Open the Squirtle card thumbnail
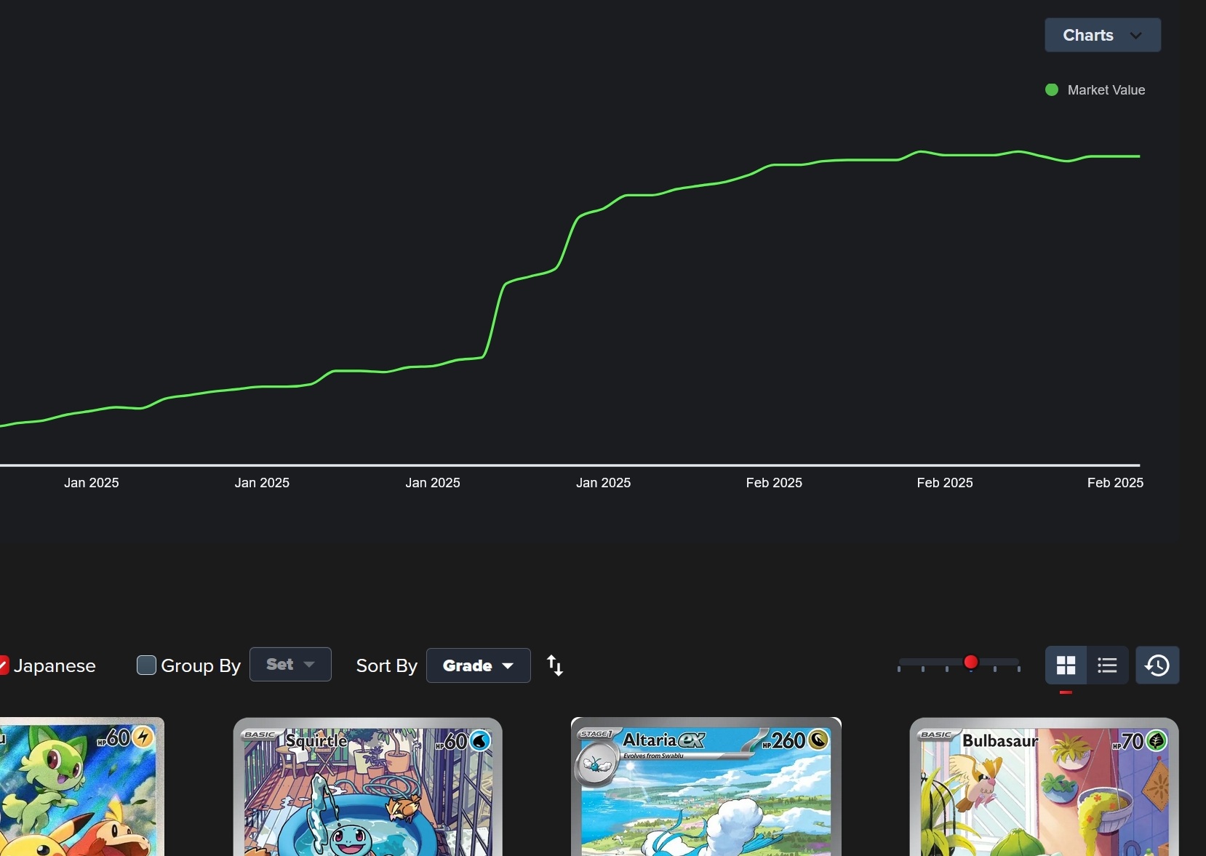This screenshot has height=856, width=1206. coord(367,787)
